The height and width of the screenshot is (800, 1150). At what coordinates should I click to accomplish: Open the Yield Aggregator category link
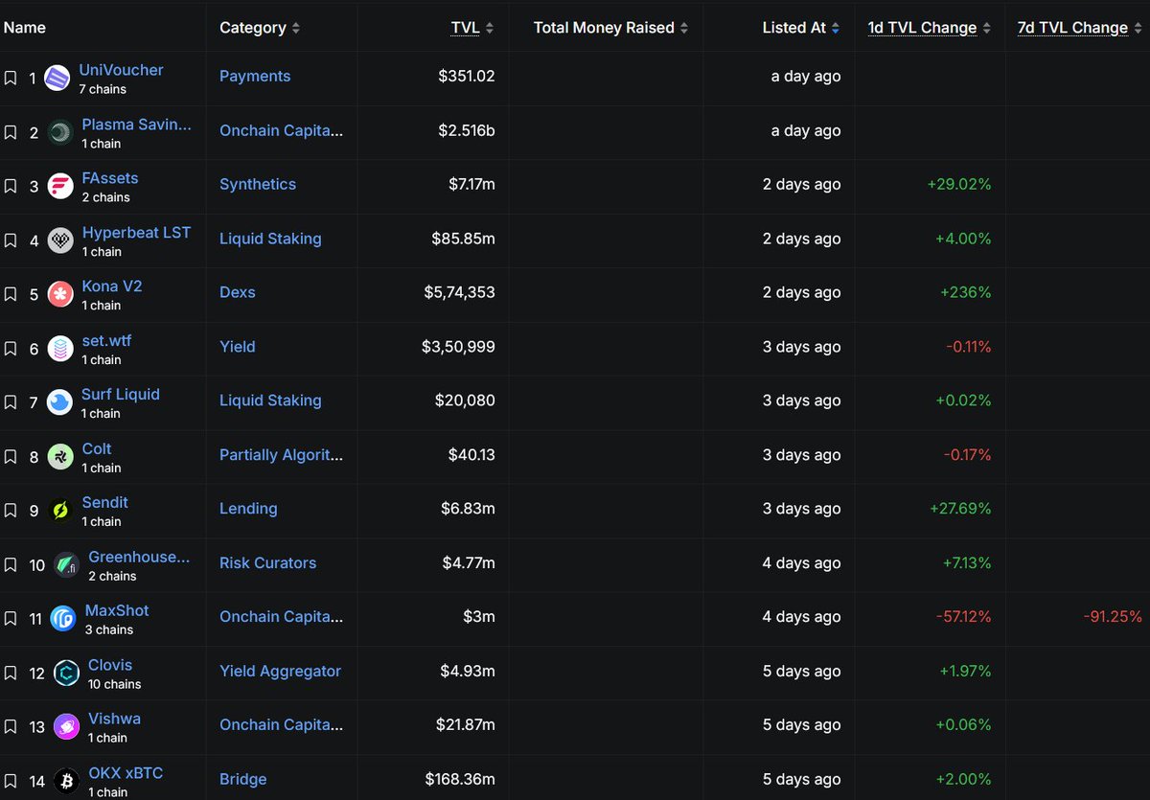click(280, 672)
